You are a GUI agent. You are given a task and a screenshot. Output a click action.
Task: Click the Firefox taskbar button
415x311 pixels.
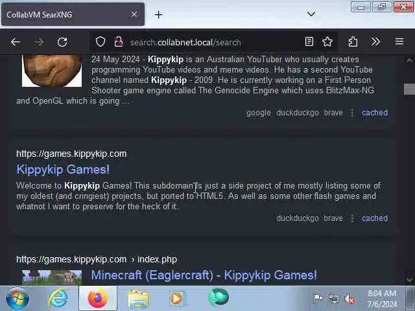[x=98, y=298]
